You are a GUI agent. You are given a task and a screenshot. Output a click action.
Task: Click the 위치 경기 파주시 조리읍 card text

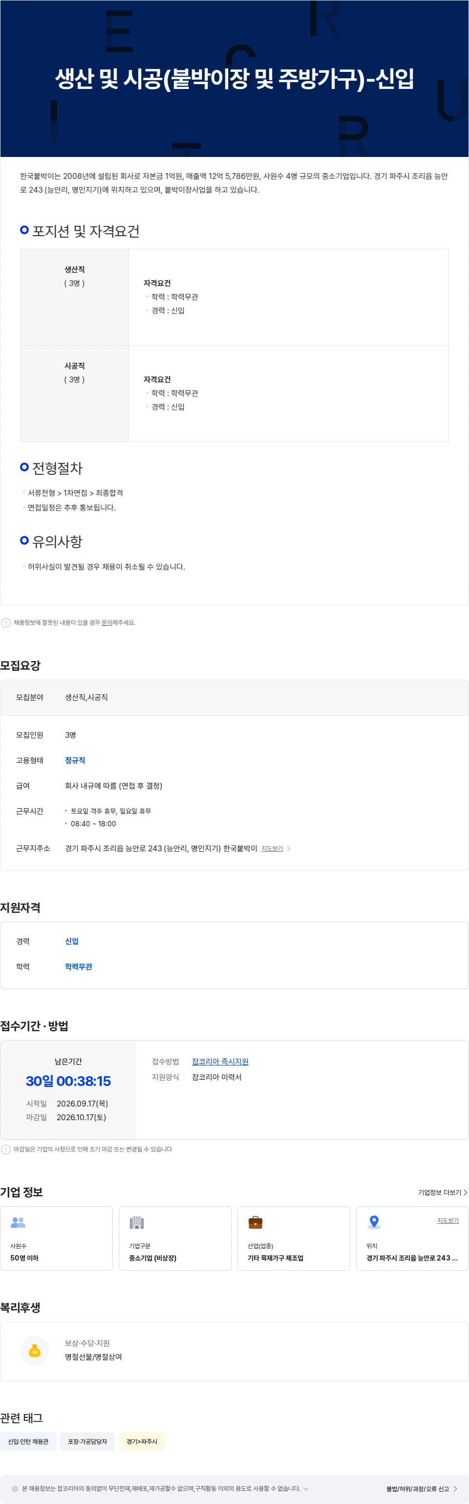[412, 1258]
